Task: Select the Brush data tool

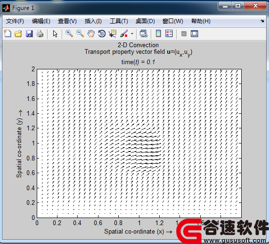Action: pos(124,34)
